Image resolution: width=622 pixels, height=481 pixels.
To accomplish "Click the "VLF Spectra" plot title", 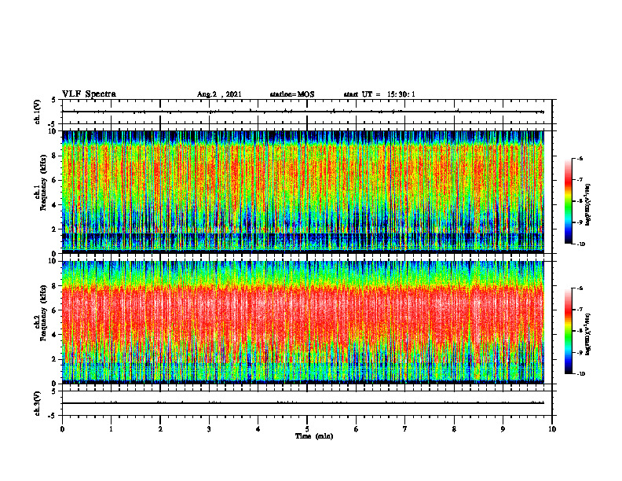I will pos(90,94).
